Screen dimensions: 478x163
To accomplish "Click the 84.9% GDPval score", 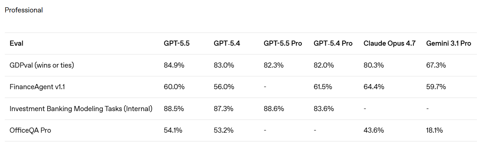I will pyautogui.click(x=174, y=65).
